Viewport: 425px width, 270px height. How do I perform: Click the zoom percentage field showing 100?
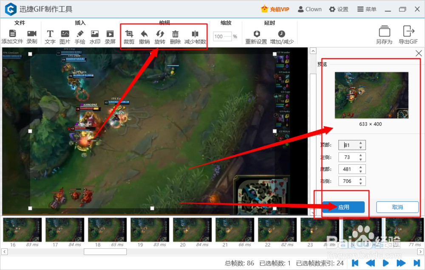coord(223,36)
